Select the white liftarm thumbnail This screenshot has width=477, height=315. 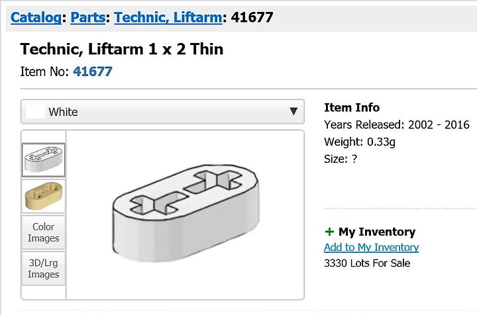[x=44, y=159]
